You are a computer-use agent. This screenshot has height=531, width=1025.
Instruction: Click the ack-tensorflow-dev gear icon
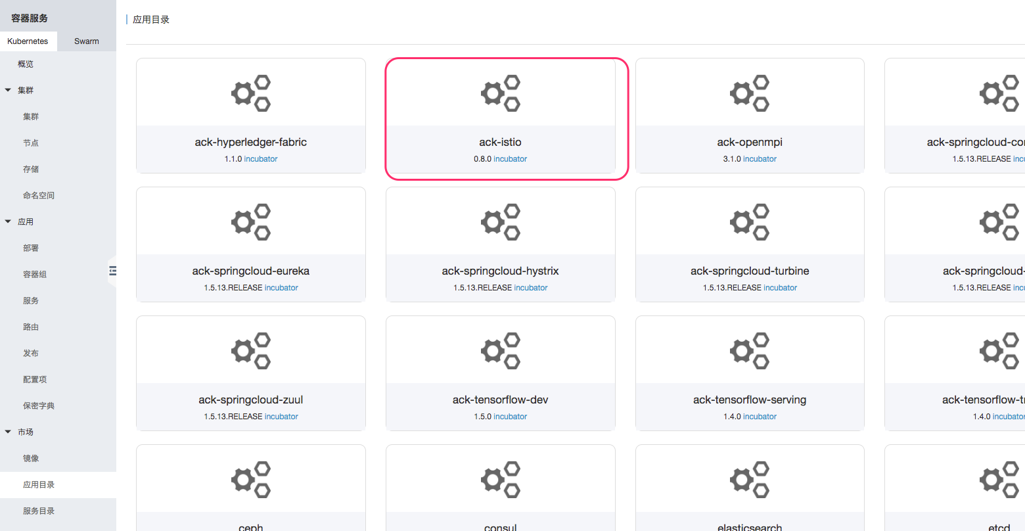tap(501, 351)
